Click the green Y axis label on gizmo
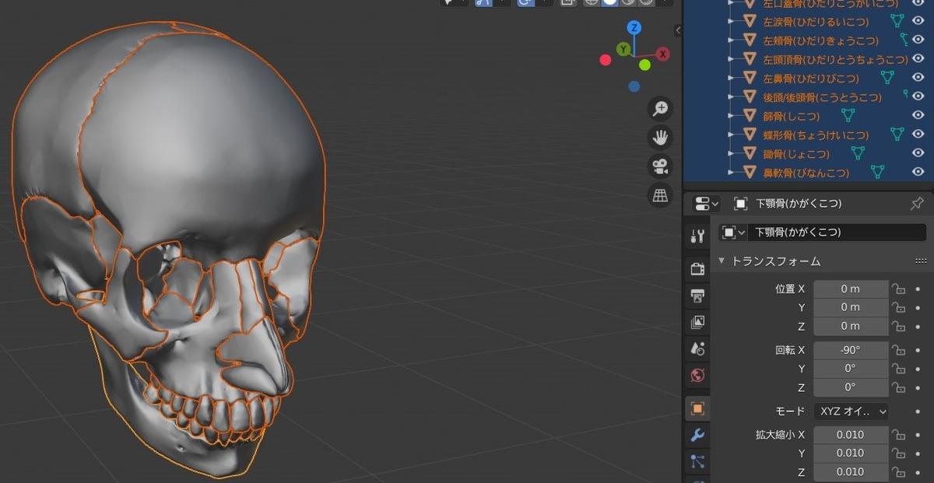The width and height of the screenshot is (934, 483). pos(623,49)
